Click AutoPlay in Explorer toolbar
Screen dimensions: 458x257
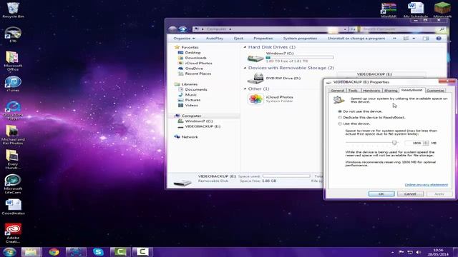click(215, 38)
